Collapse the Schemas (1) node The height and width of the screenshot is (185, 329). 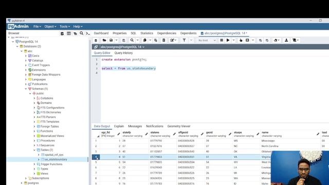(x=26, y=89)
